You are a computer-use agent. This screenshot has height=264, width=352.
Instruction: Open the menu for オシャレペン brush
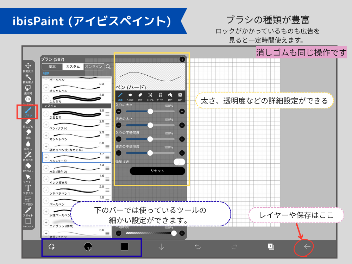pyautogui.click(x=107, y=136)
